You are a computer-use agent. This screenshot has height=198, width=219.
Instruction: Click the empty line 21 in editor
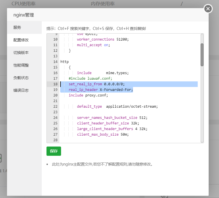click(x=129, y=101)
